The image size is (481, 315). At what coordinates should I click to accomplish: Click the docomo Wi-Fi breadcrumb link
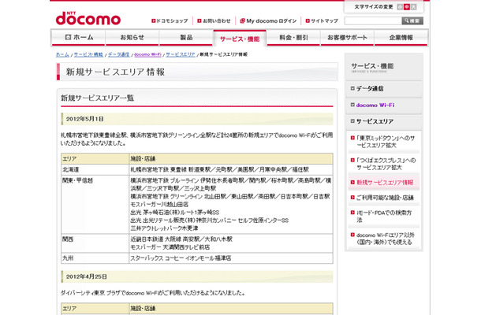pos(147,54)
